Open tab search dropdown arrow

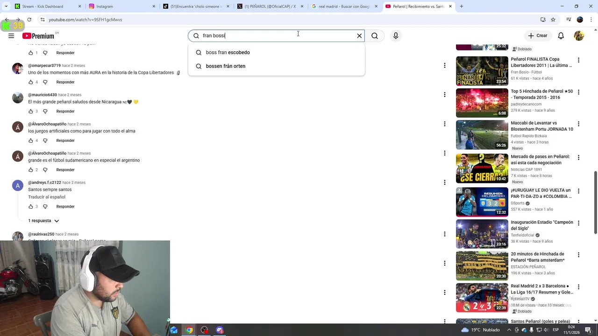click(x=6, y=7)
